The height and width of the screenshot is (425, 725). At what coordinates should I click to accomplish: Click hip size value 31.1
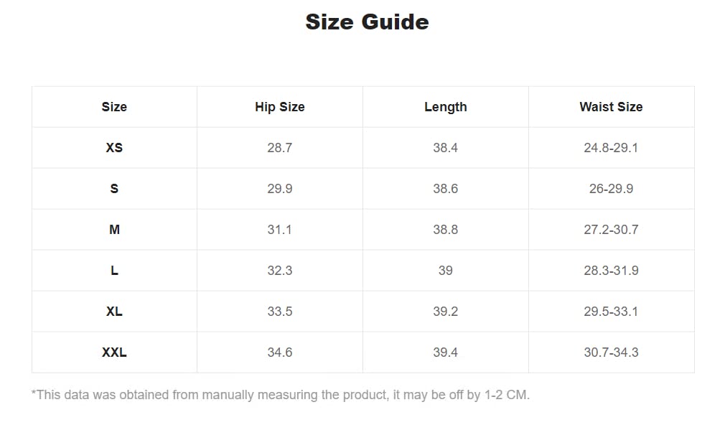280,230
